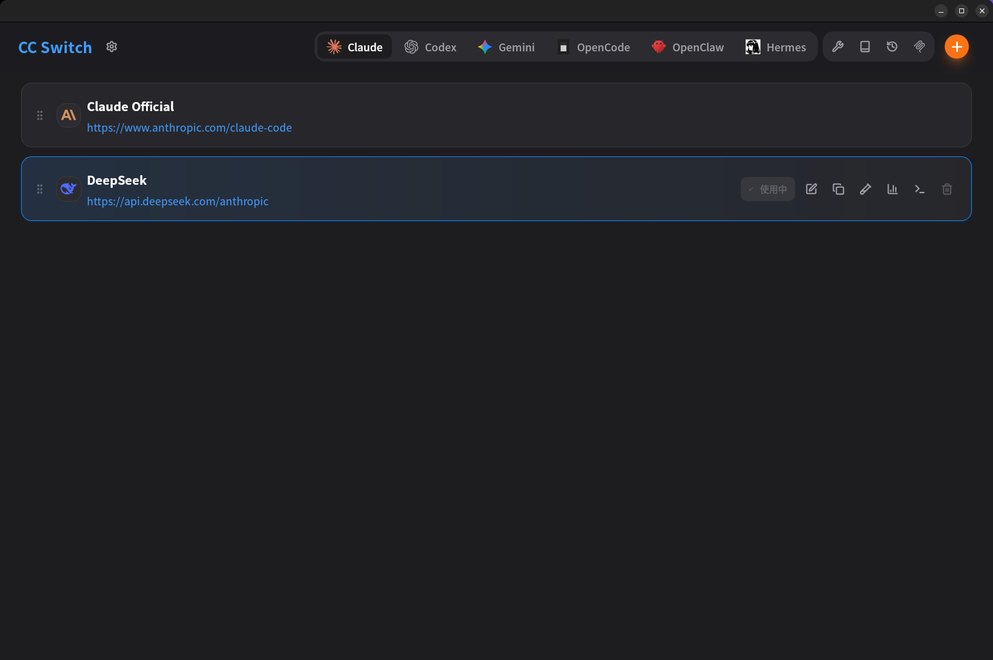Image resolution: width=993 pixels, height=660 pixels.
Task: Click the coiled paperclip toolbar icon
Action: pos(919,46)
